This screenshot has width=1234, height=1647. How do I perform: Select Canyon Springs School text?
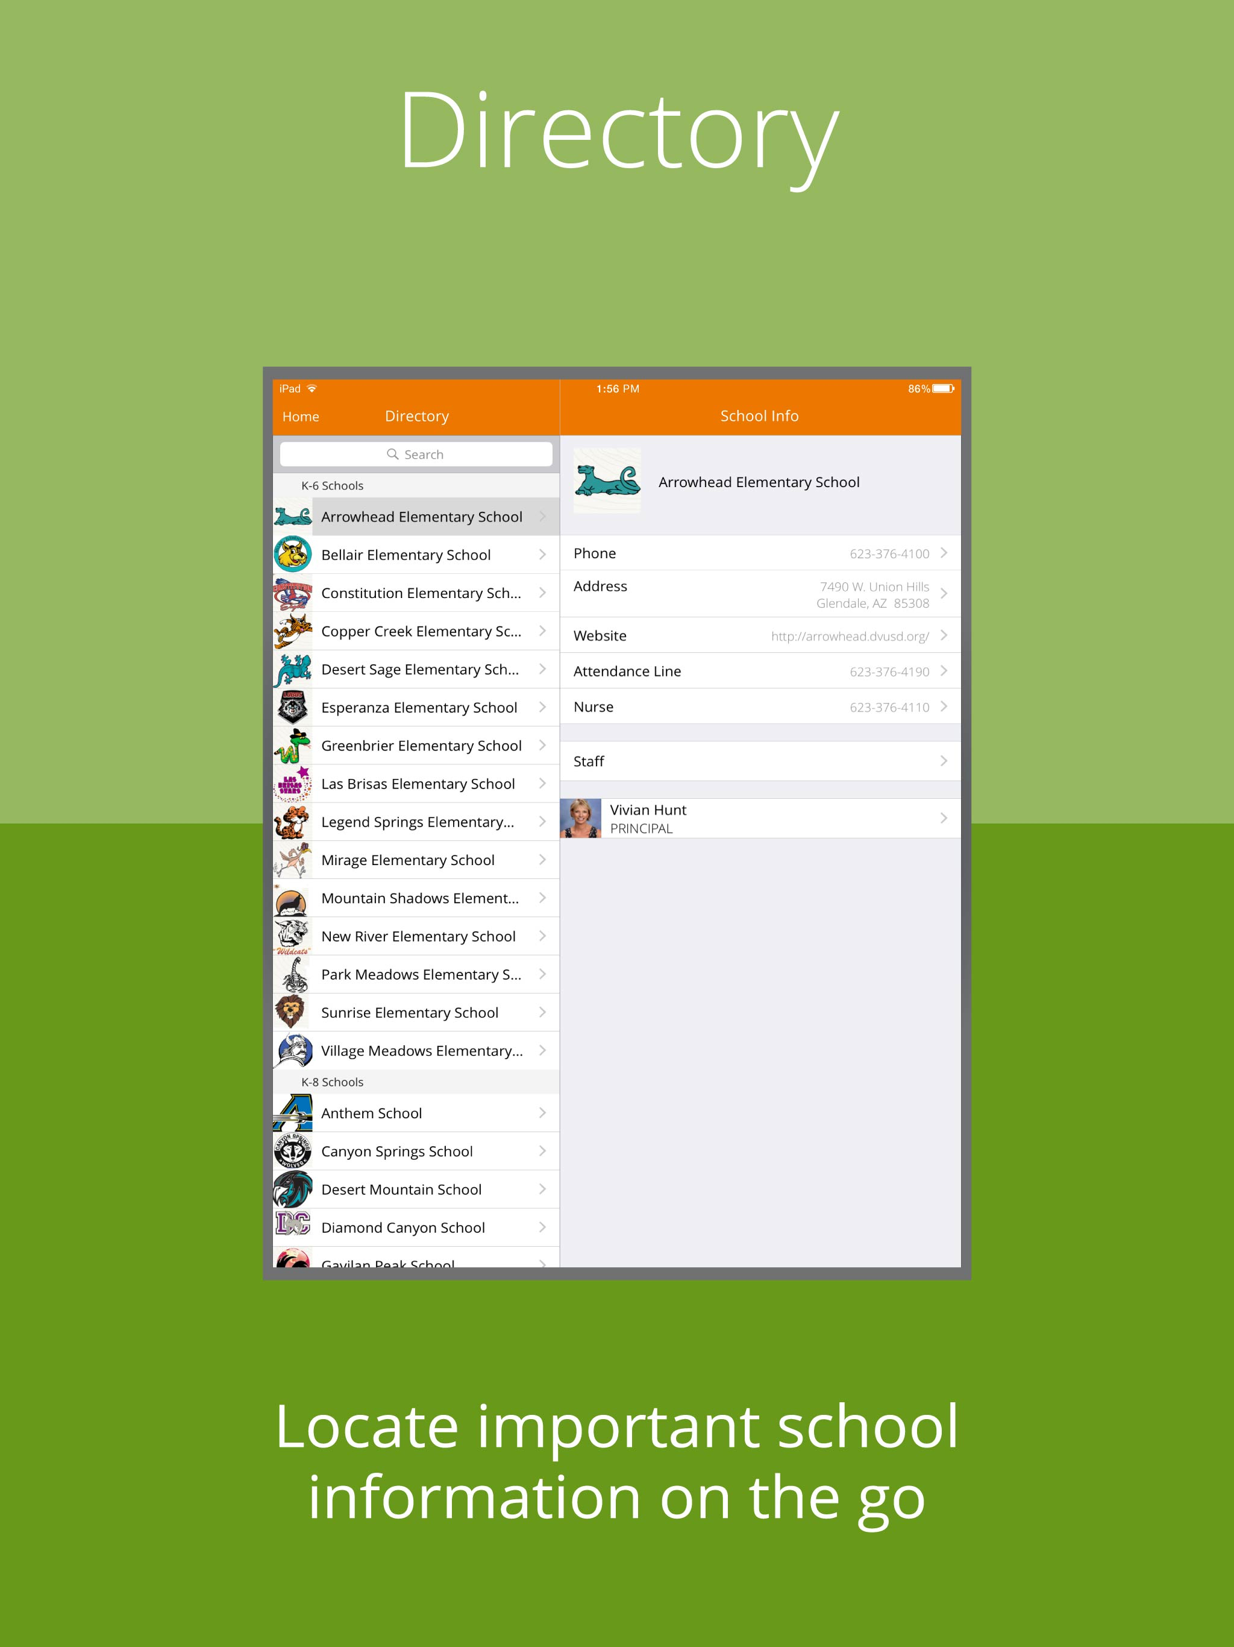(x=396, y=1152)
